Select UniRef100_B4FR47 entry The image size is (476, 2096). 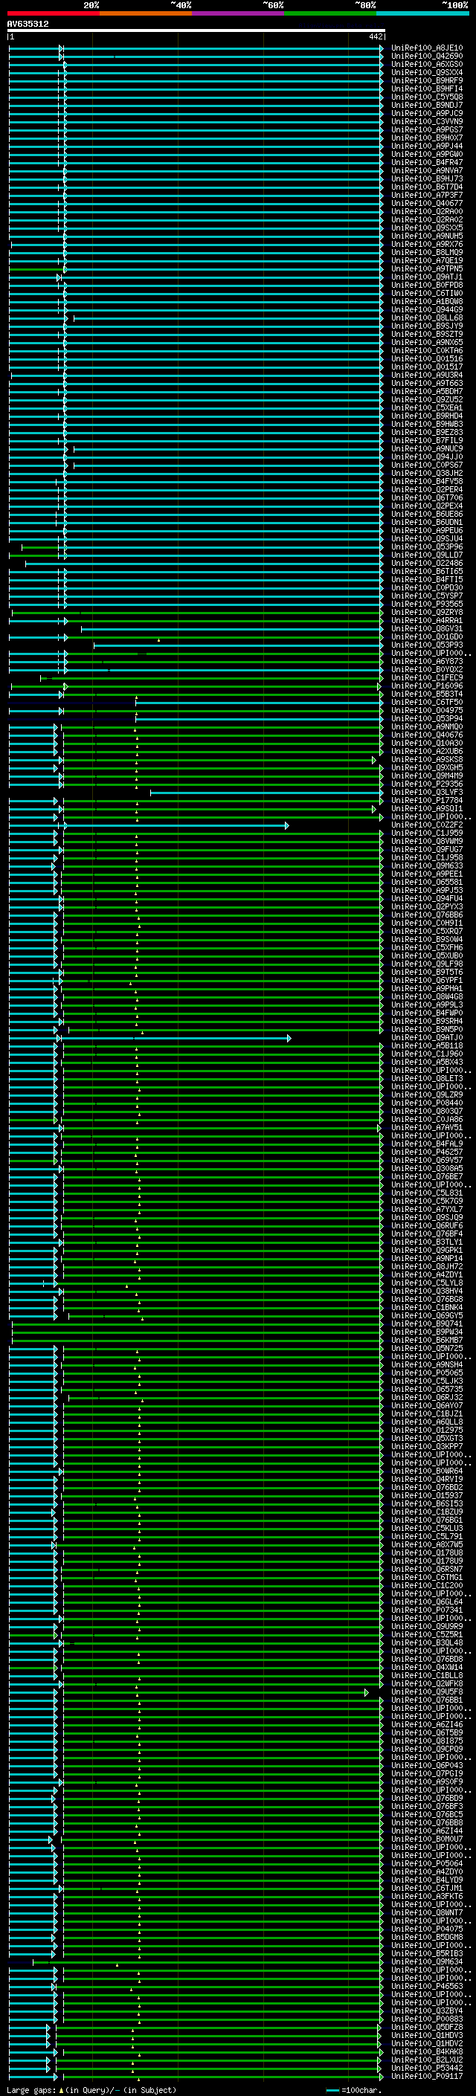click(427, 163)
